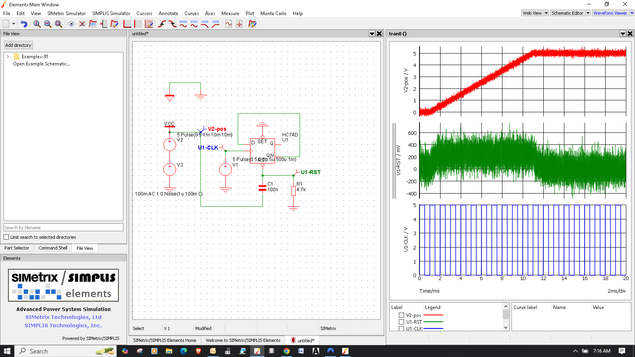
Task: Open the untitled* schematic pane dropdown arrow
Action: point(372,34)
